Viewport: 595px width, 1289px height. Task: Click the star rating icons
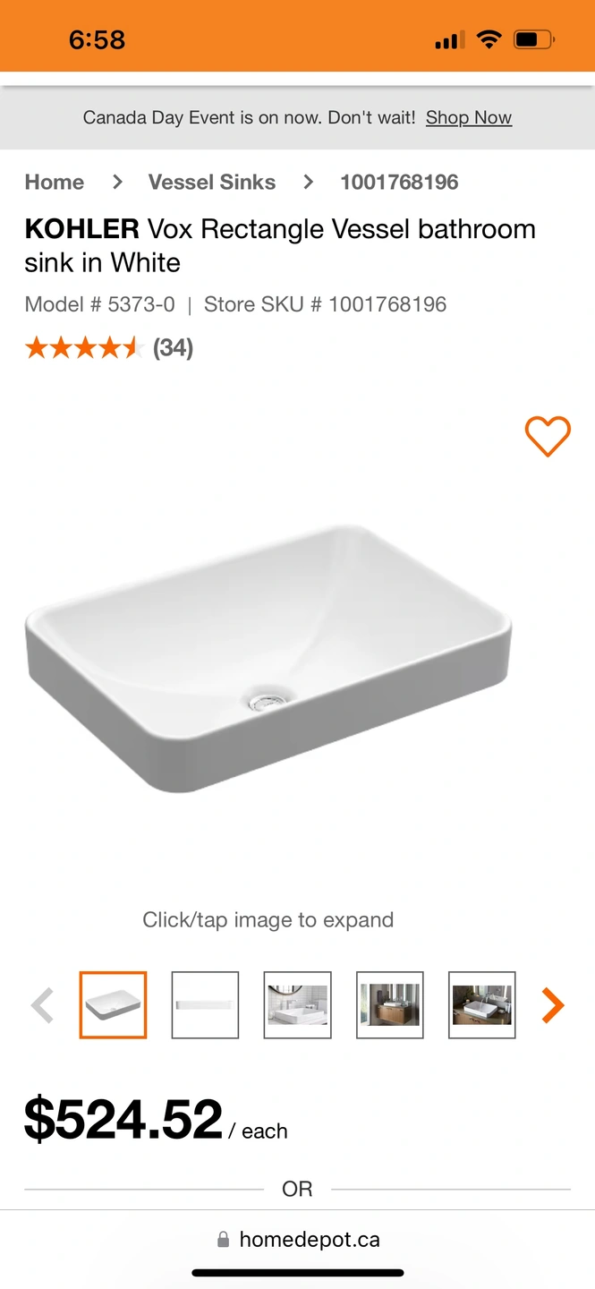(84, 347)
